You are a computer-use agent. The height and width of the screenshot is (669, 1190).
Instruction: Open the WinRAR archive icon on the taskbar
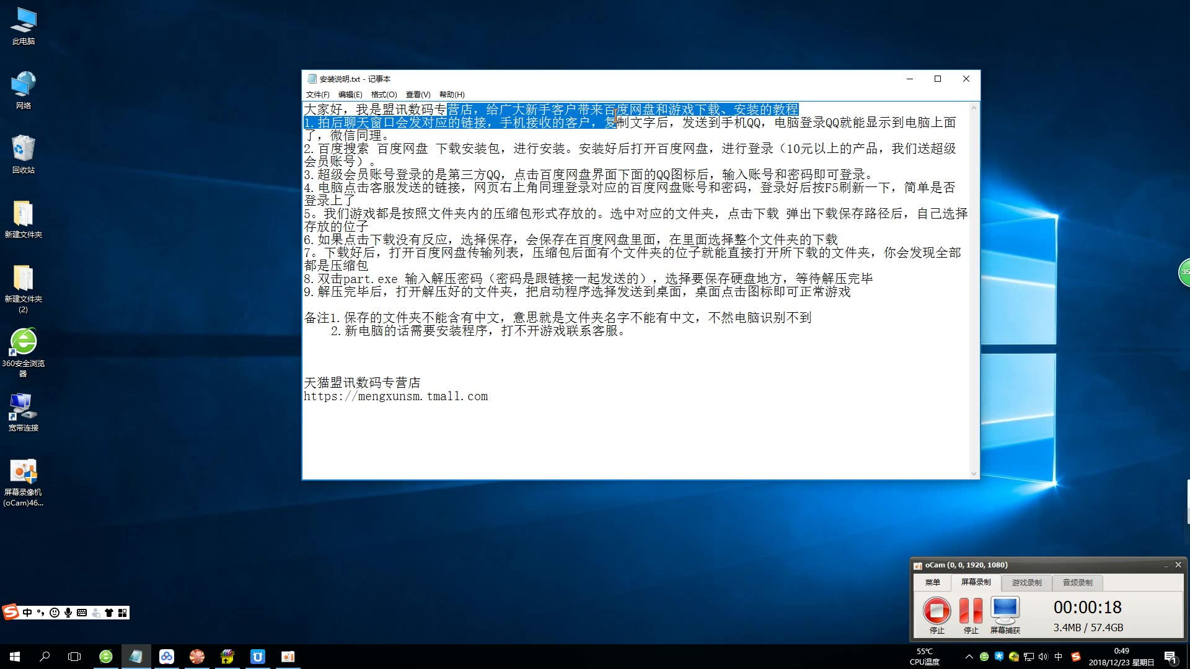[227, 657]
